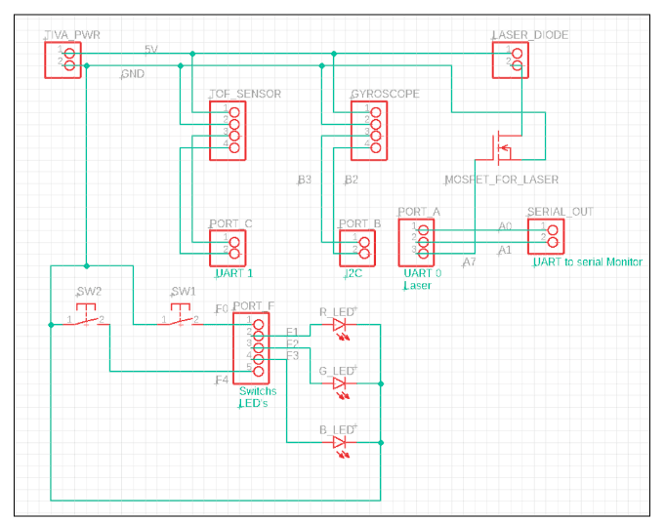This screenshot has width=665, height=522.
Task: Click the SW1 pushbutton switch symbol
Action: point(181,315)
